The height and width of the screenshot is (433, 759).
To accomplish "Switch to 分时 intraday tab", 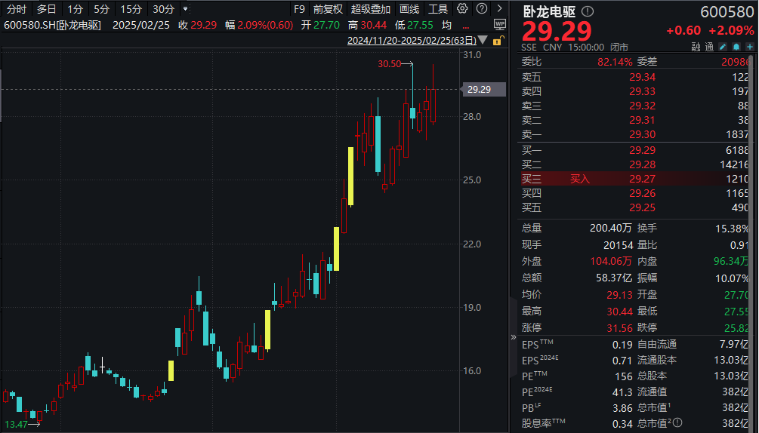I will coord(17,9).
